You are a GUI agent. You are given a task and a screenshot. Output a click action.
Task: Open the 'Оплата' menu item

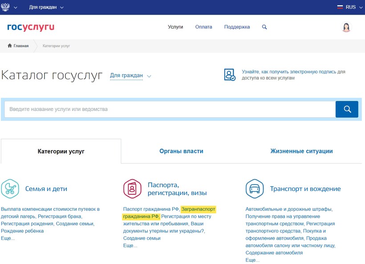click(x=203, y=27)
